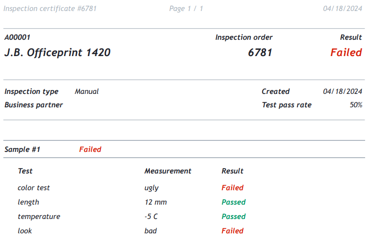The height and width of the screenshot is (242, 368).
Task: Click the 'Inspection certificate #6781' header text
Action: [50, 9]
